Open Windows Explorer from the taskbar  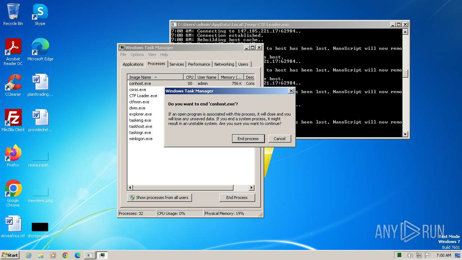41,255
